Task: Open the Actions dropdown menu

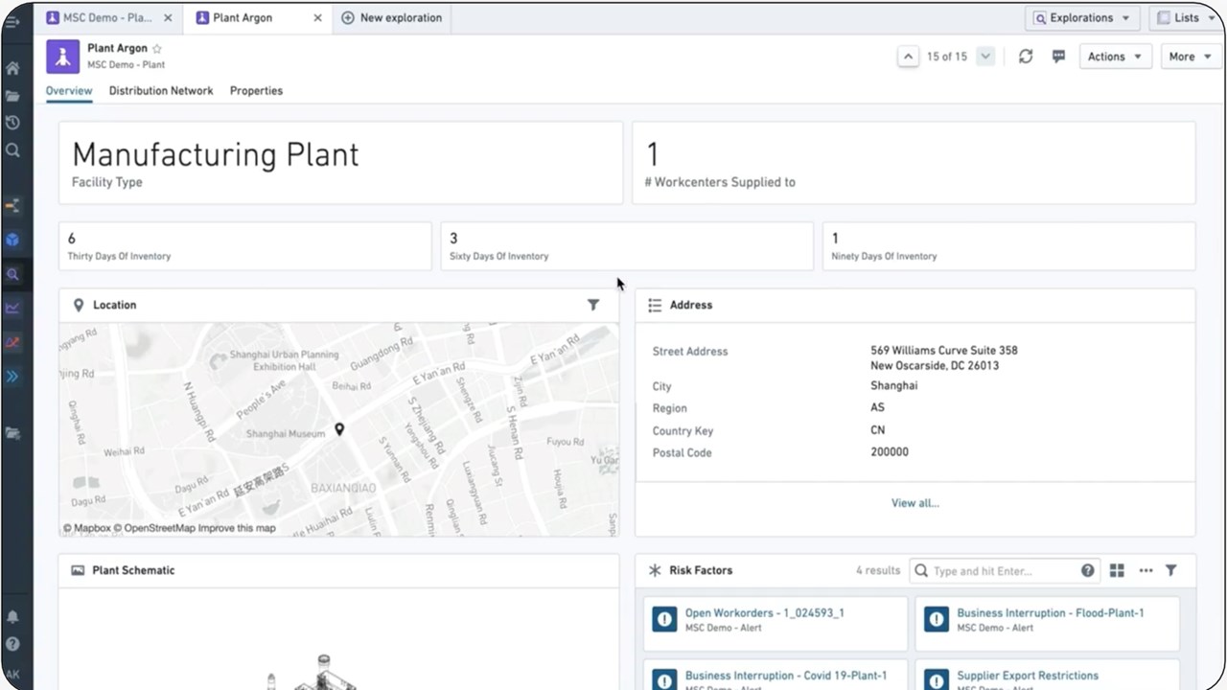Action: click(x=1114, y=57)
